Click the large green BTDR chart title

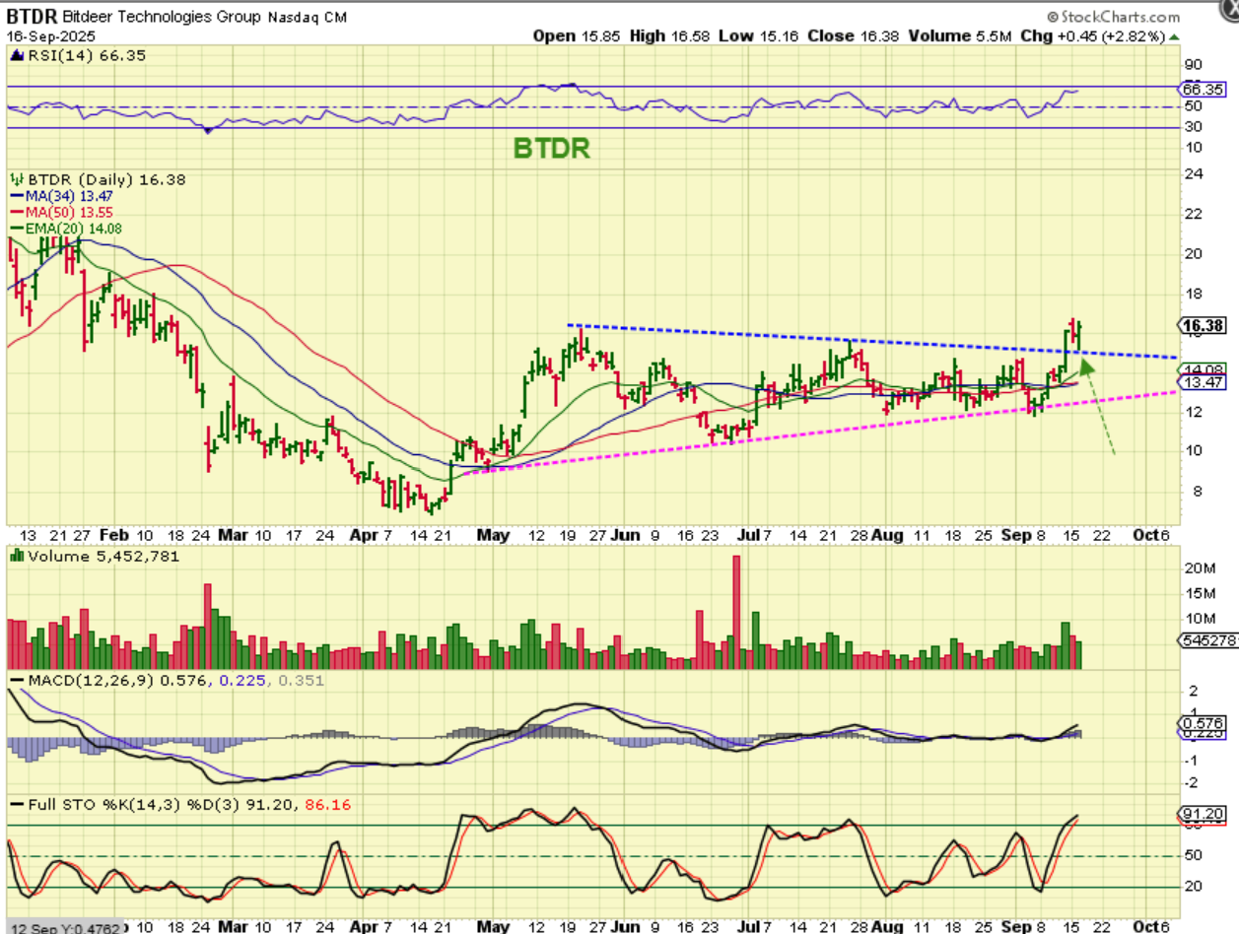pos(552,149)
